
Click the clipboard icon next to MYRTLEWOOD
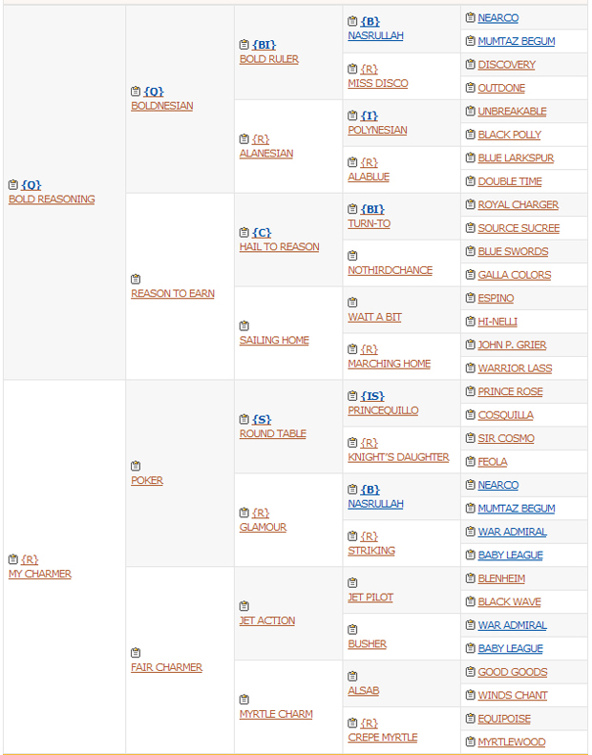(470, 742)
